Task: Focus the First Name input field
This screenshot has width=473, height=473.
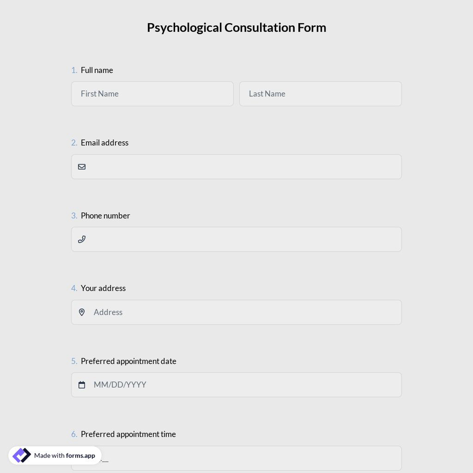Action: (152, 94)
